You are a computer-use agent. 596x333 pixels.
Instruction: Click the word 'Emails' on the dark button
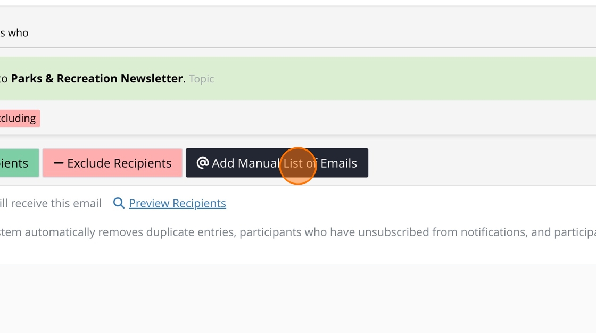(x=338, y=163)
